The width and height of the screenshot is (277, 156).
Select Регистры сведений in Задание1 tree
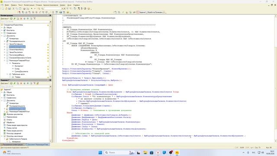(x=14, y=133)
